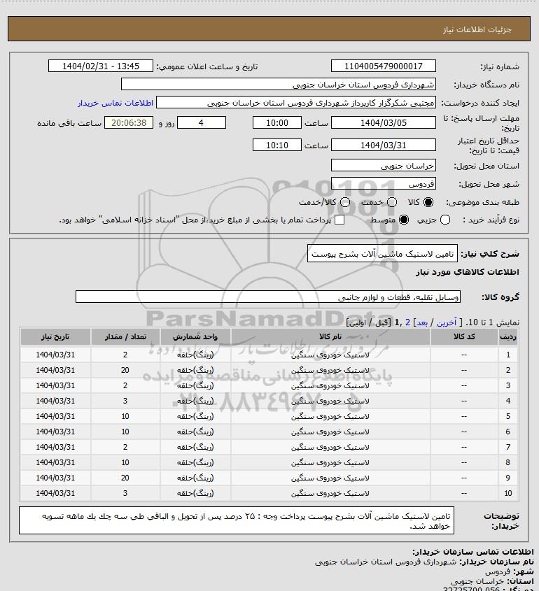Go to page 2 of the items

point(407,322)
